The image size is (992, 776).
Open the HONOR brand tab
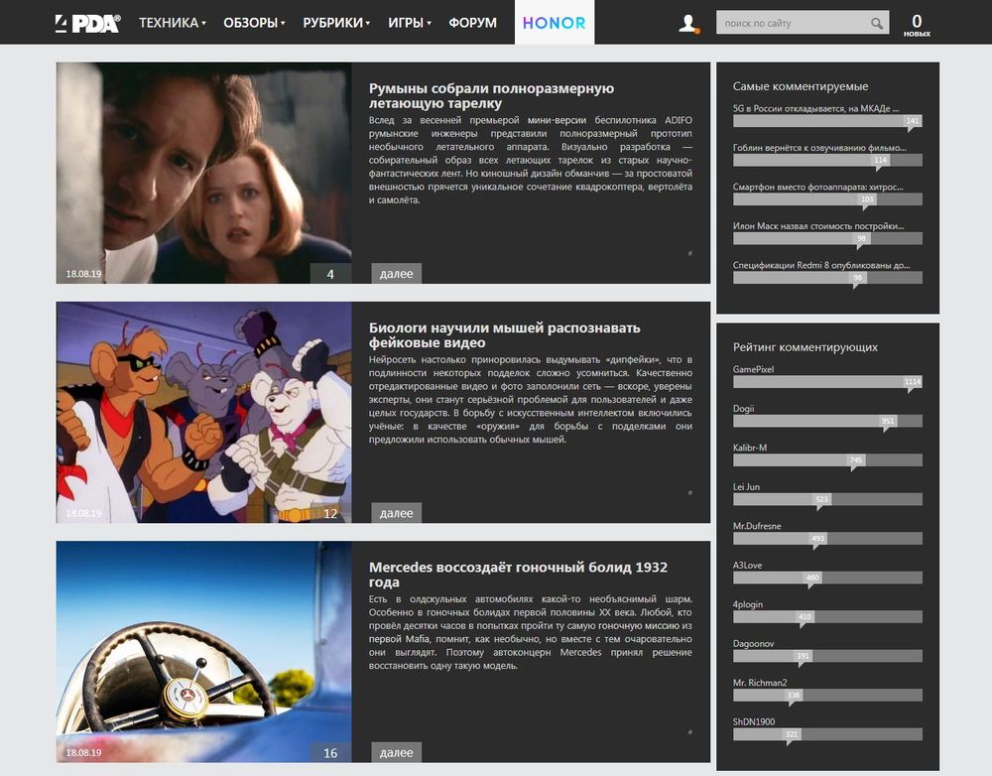(555, 23)
